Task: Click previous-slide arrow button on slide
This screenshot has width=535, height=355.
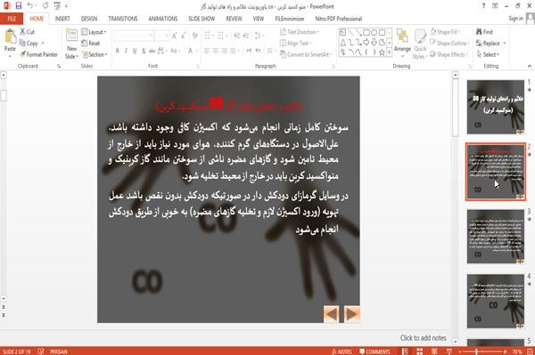Action: point(332,314)
